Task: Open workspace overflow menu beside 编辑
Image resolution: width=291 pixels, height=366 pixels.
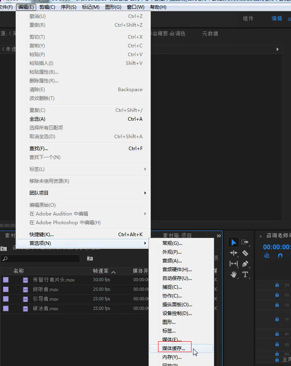Action: tap(289, 19)
